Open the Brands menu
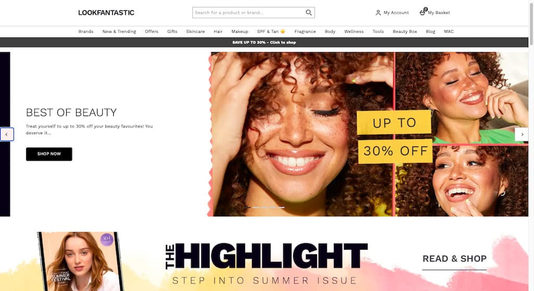 click(86, 31)
